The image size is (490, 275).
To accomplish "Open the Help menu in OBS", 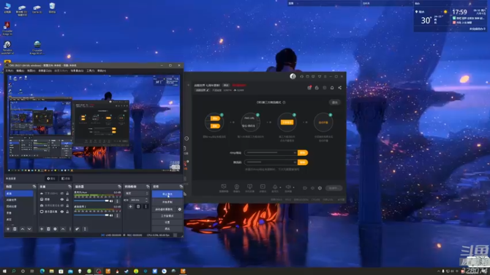I will (x=102, y=71).
